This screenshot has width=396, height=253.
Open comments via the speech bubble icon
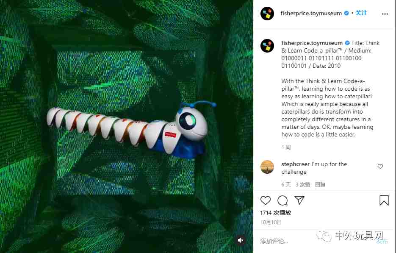(282, 200)
